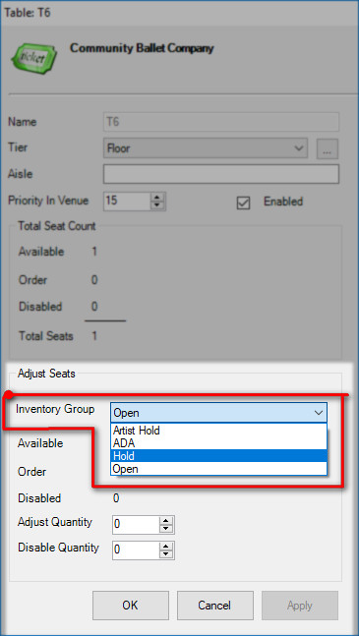
Task: Choose the highlighted Hold option
Action: [218, 456]
